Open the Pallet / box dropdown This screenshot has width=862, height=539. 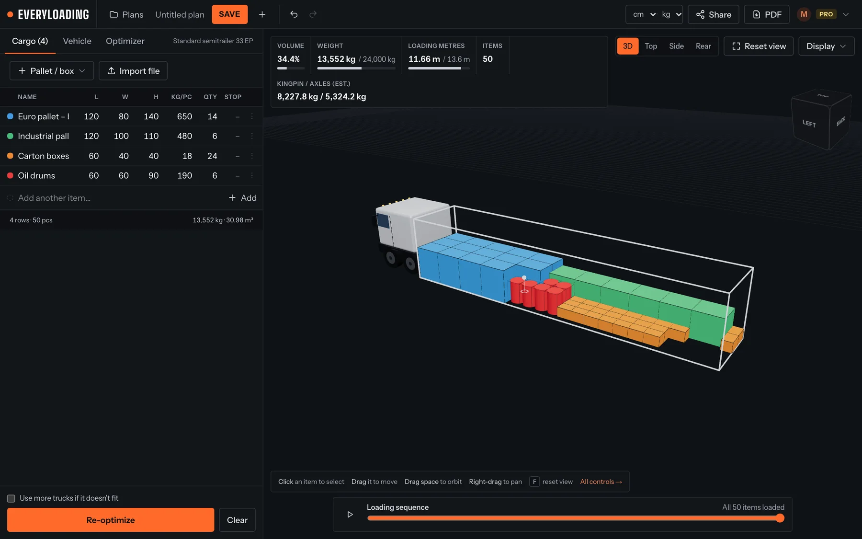52,71
